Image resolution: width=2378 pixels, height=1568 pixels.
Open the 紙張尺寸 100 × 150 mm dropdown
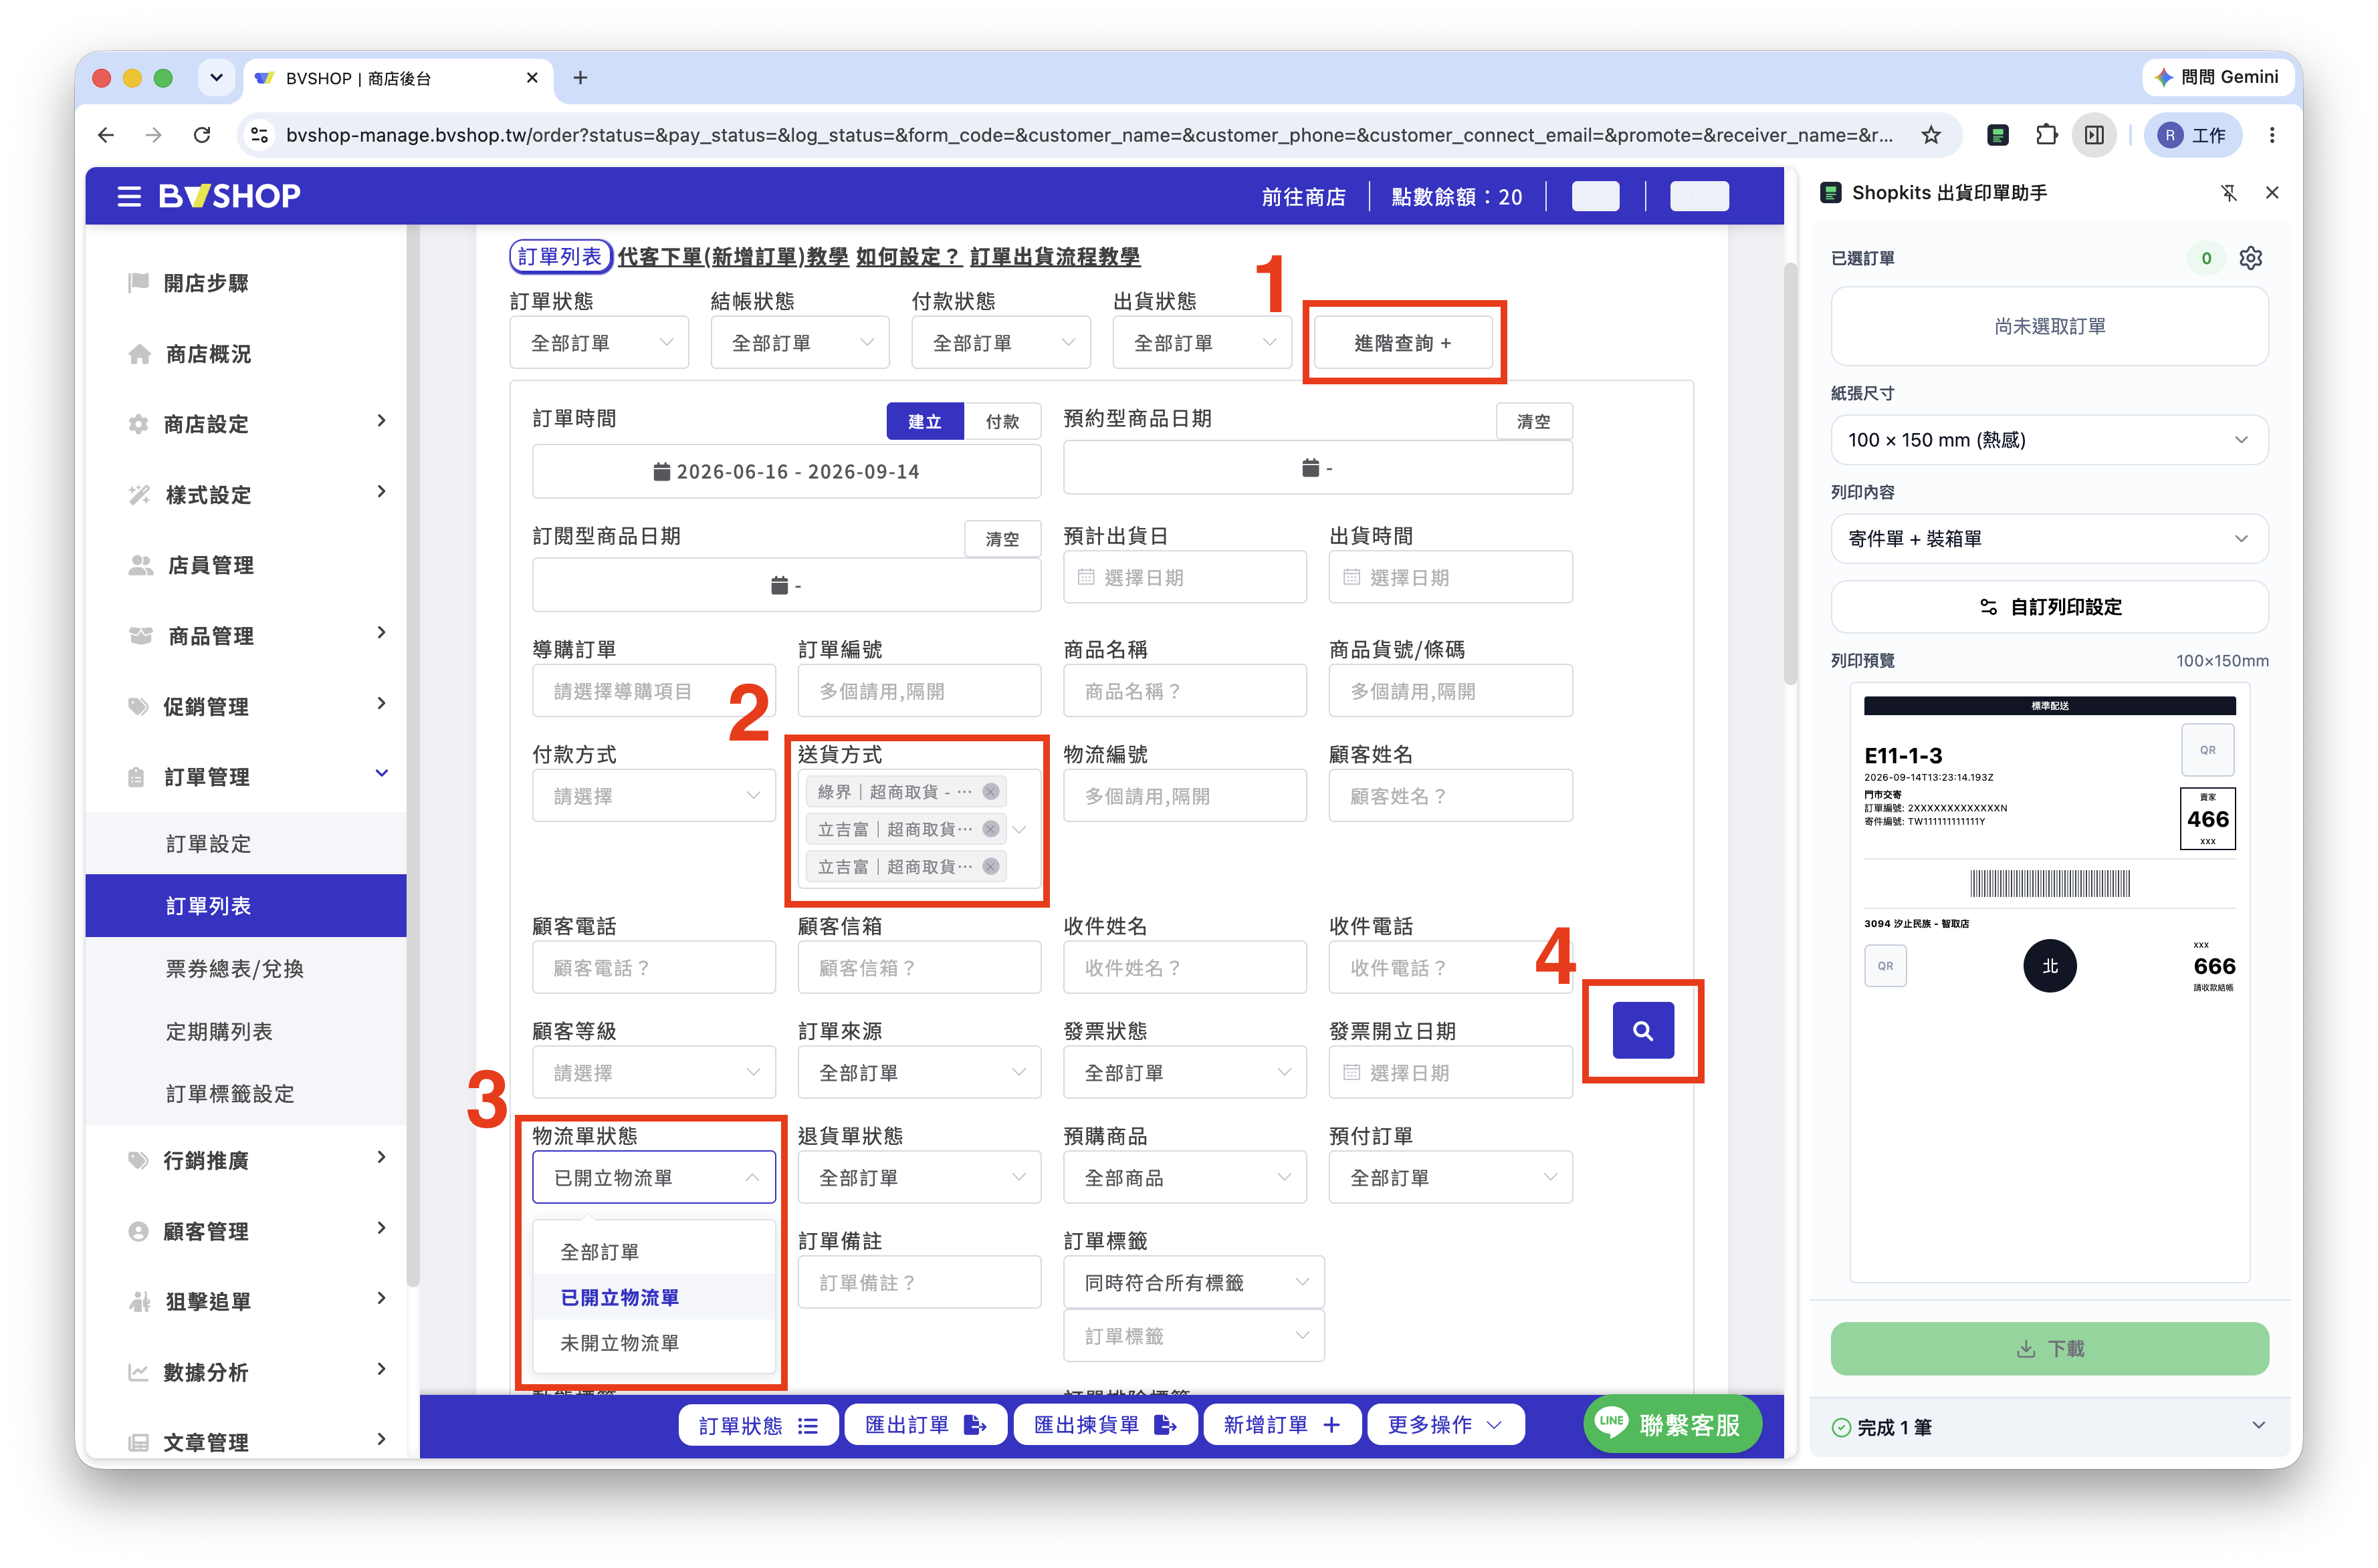[x=2049, y=440]
